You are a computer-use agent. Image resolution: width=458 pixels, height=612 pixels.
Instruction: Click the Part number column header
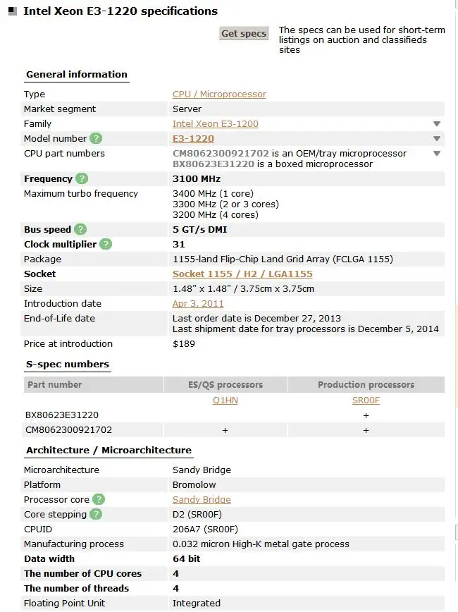54,385
